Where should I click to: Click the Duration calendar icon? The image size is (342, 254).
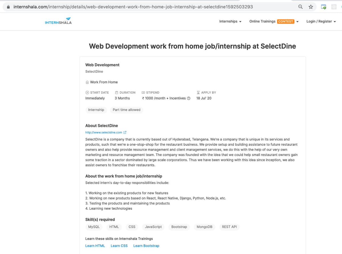coord(117,93)
